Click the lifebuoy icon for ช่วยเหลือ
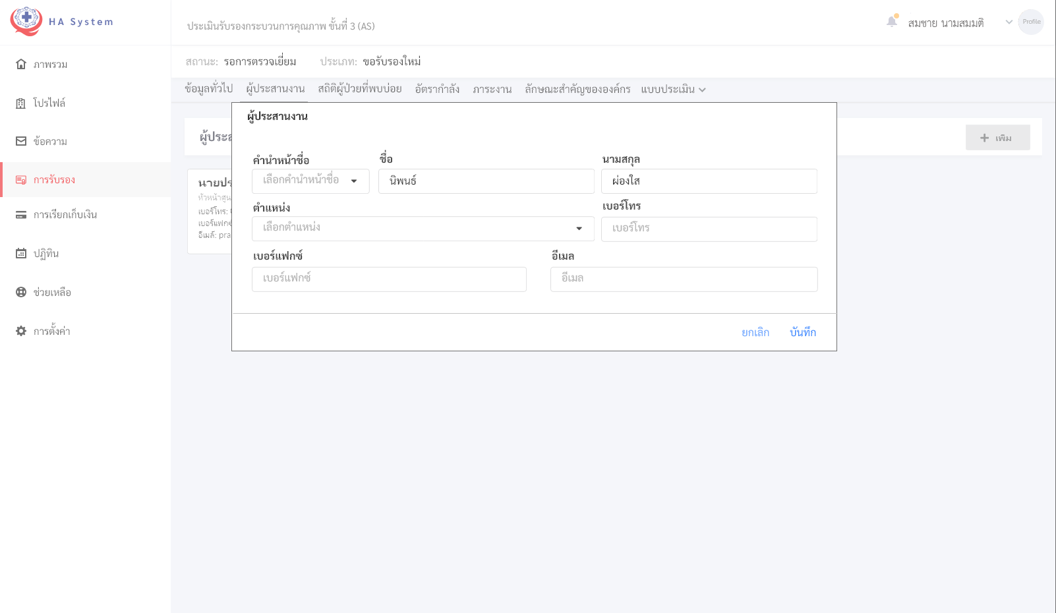Image resolution: width=1056 pixels, height=613 pixels. (x=21, y=292)
